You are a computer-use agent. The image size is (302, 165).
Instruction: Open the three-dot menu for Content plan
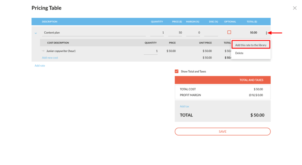[266, 33]
